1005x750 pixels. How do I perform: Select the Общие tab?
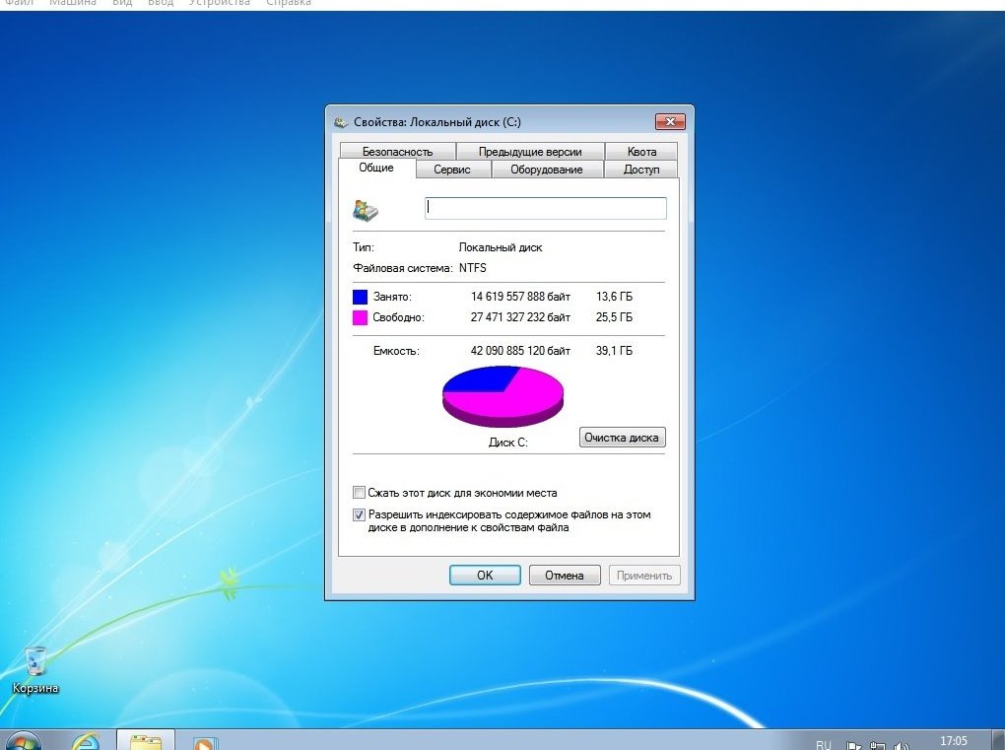[x=376, y=168]
